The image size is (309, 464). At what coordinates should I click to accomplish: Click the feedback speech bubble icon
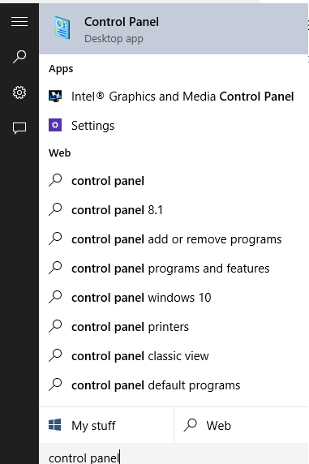(19, 128)
